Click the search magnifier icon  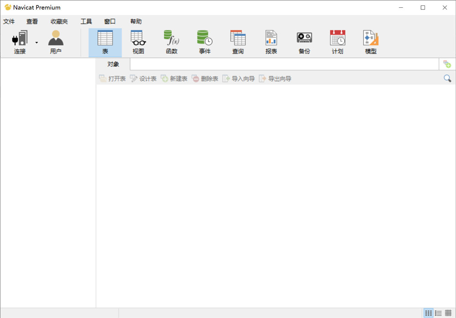(x=447, y=78)
